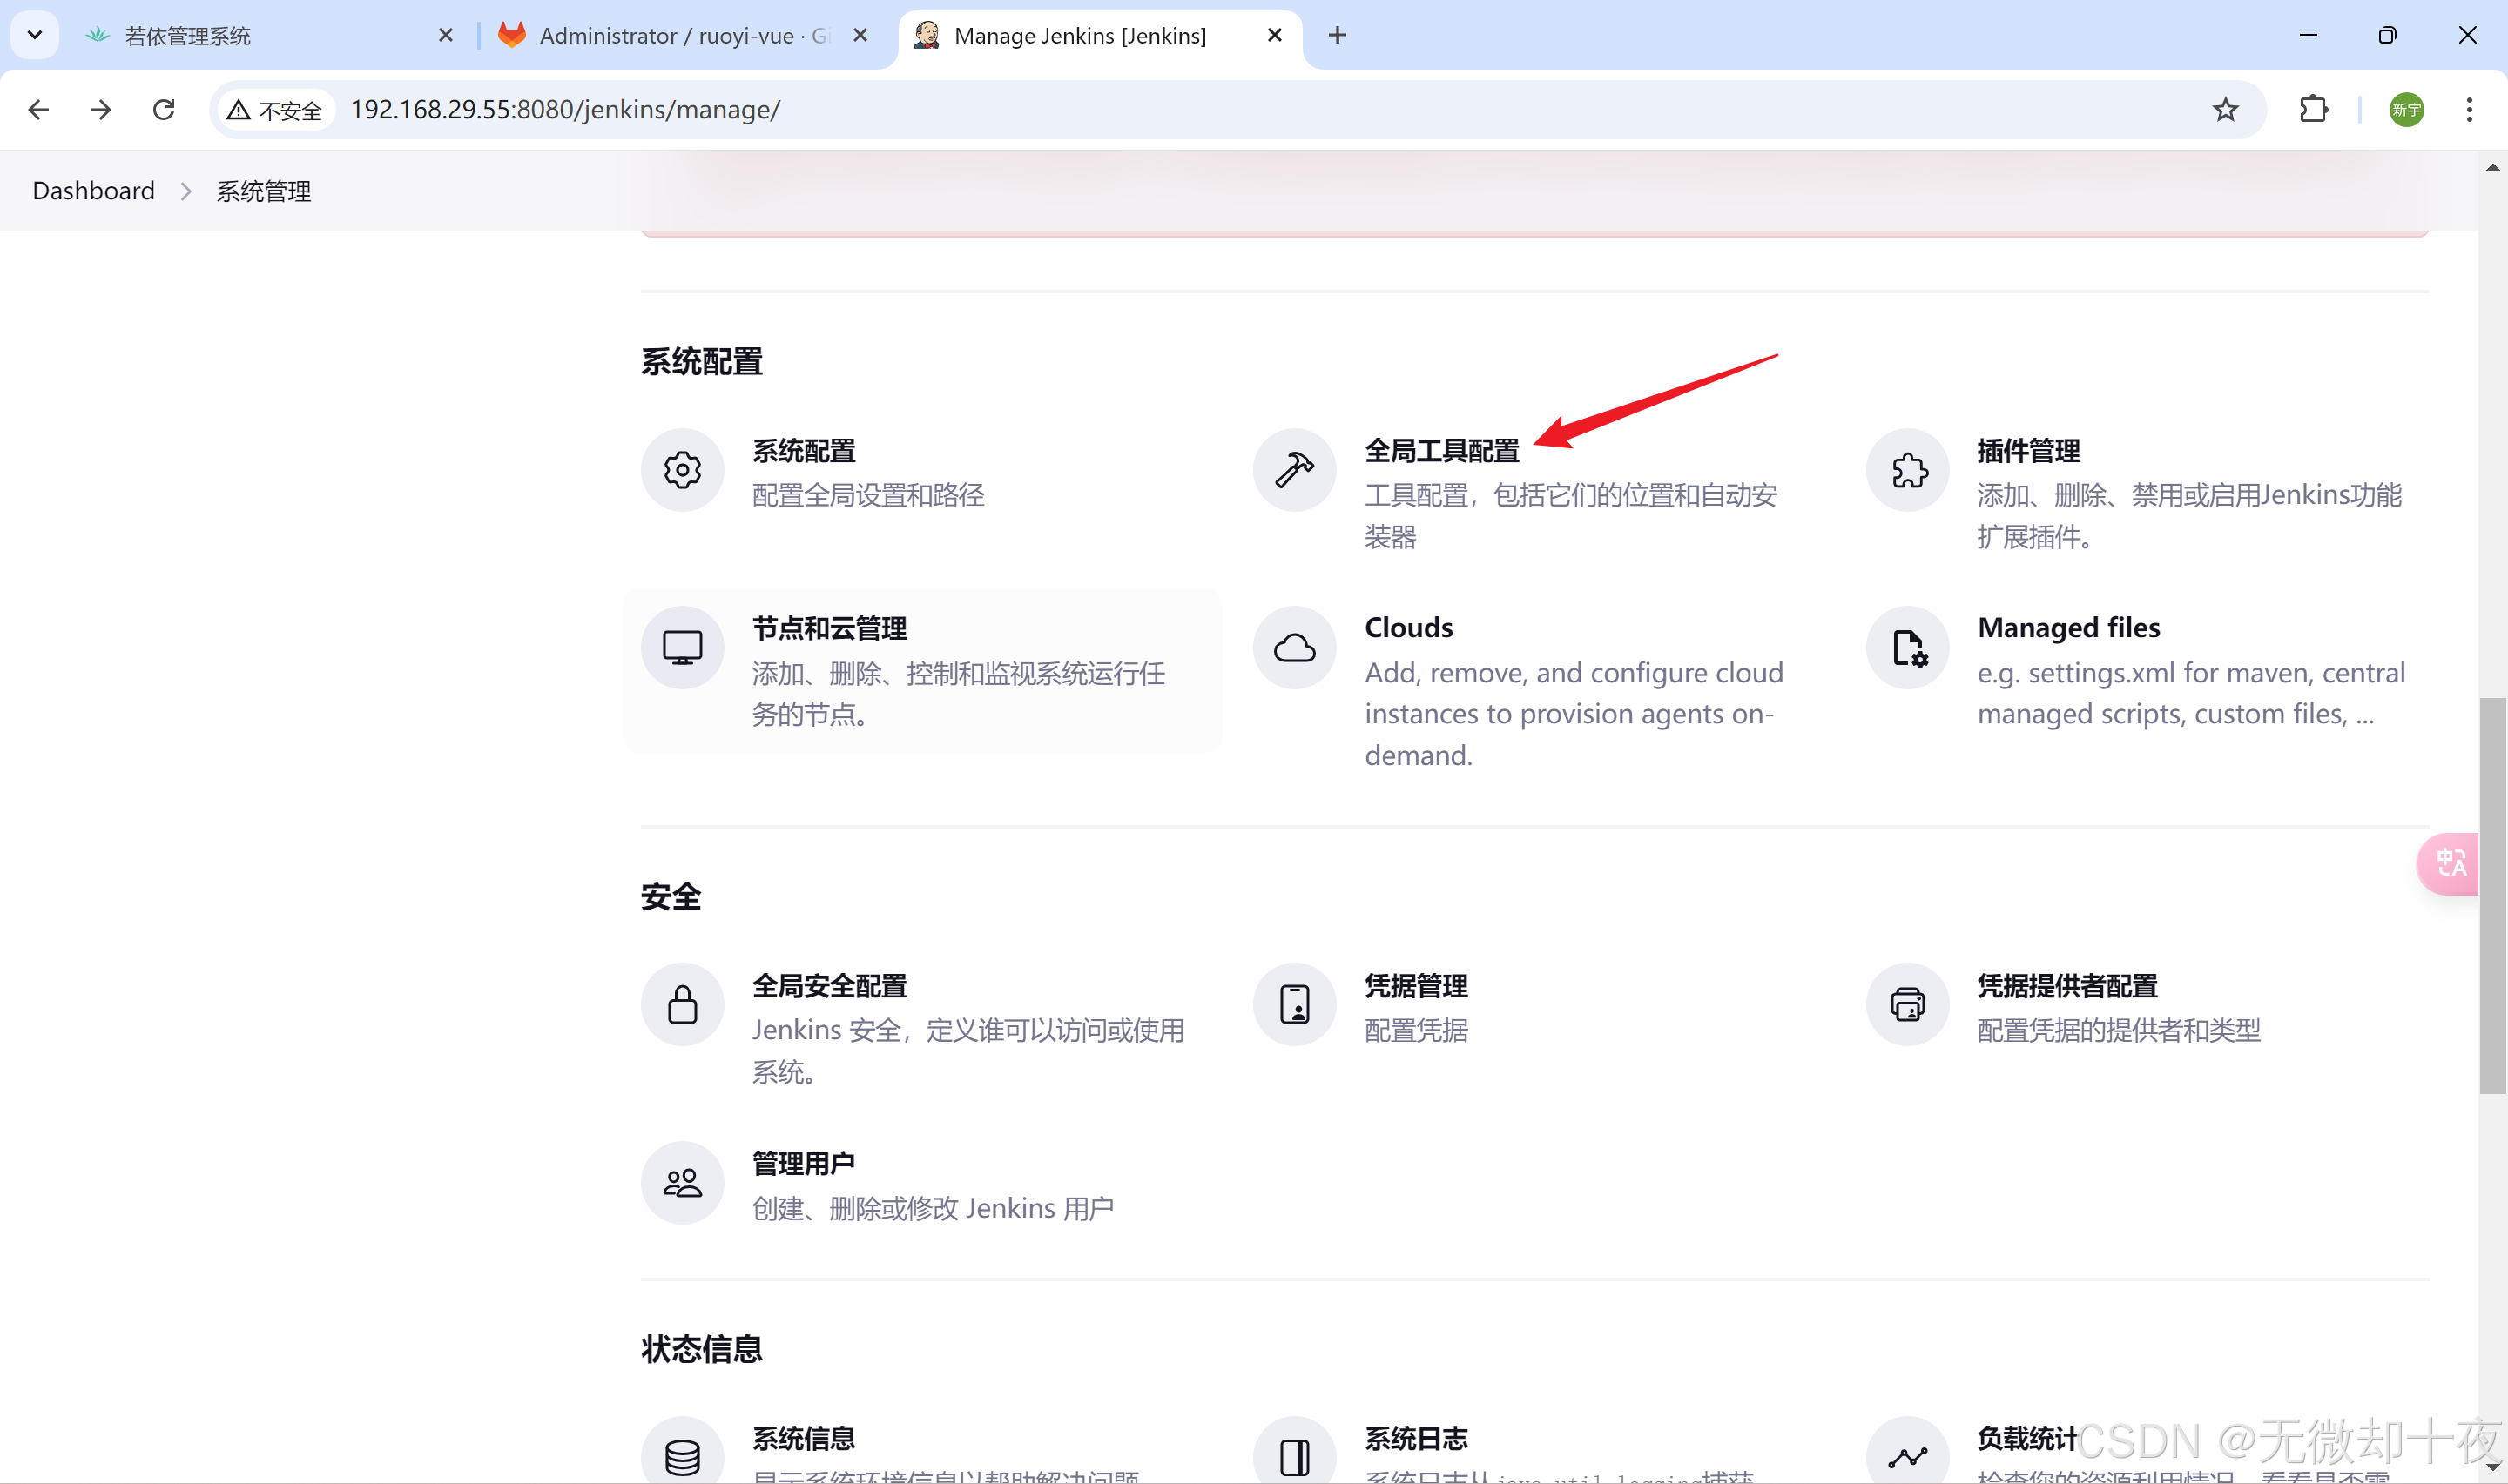This screenshot has height=1484, width=2508.
Task: Click the Dashboard breadcrumb link
Action: click(x=93, y=191)
